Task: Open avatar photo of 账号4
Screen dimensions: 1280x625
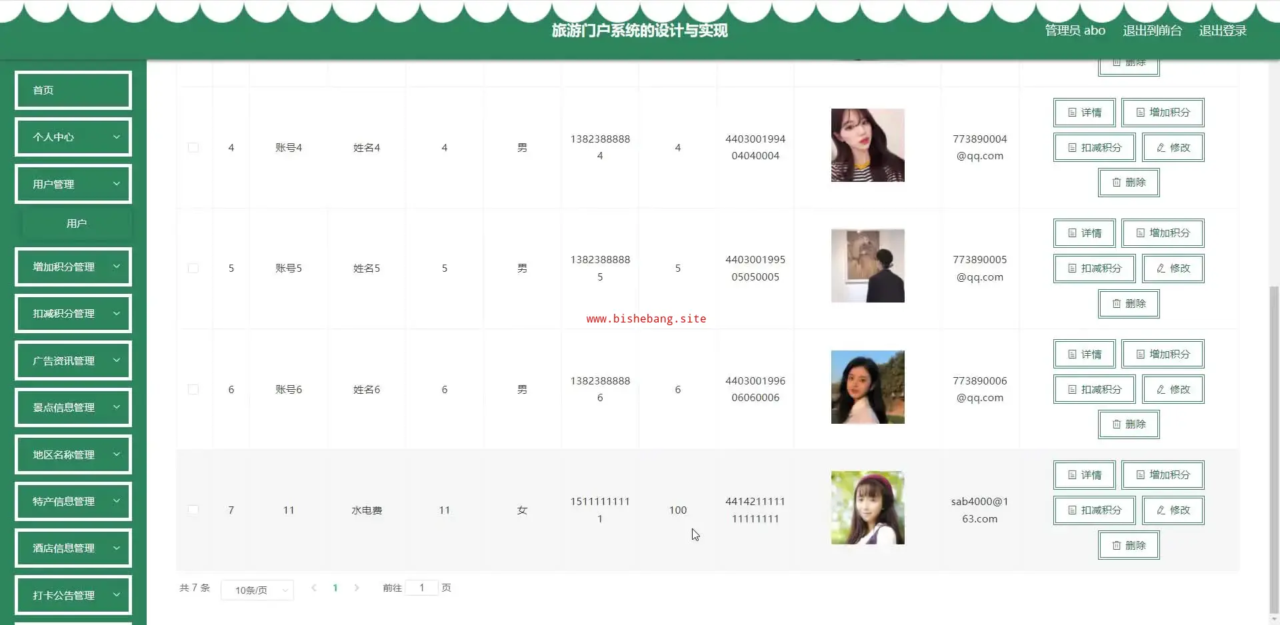Action: [x=867, y=145]
